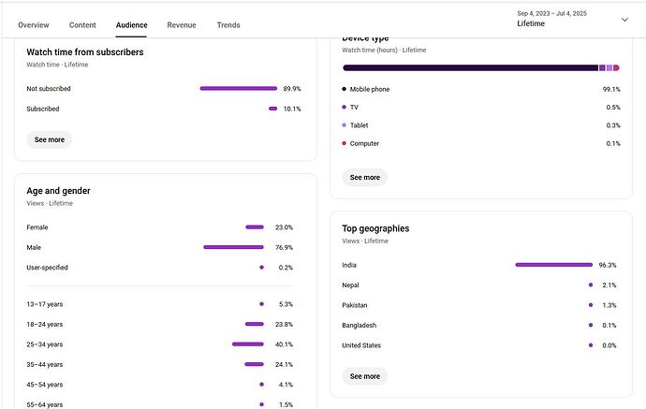Click the Pakistan row label
This screenshot has width=646, height=409.
[354, 305]
